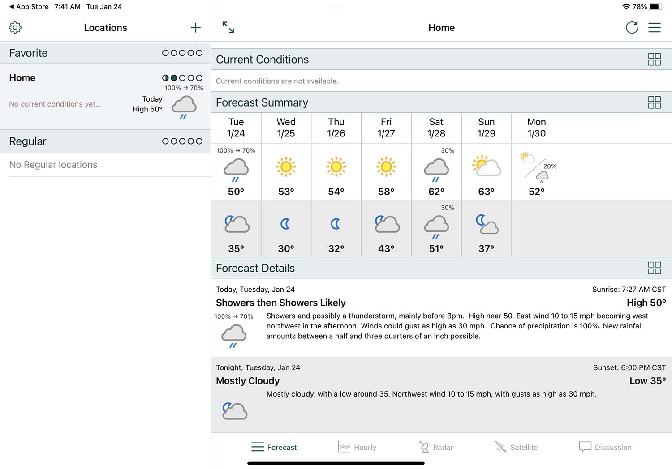Open settings with the gear icon
The image size is (672, 469).
tap(15, 28)
